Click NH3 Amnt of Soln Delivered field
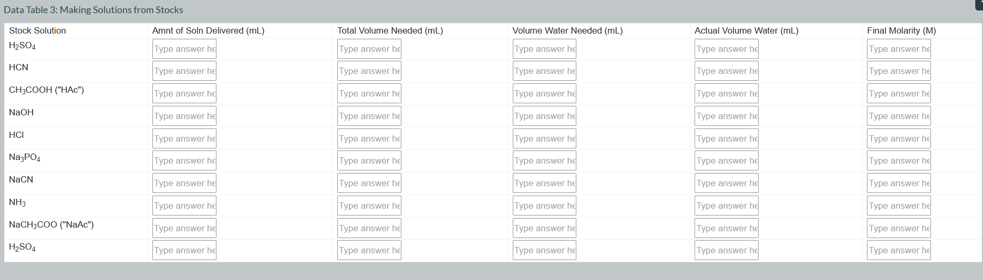Image resolution: width=983 pixels, height=280 pixels. (x=184, y=206)
